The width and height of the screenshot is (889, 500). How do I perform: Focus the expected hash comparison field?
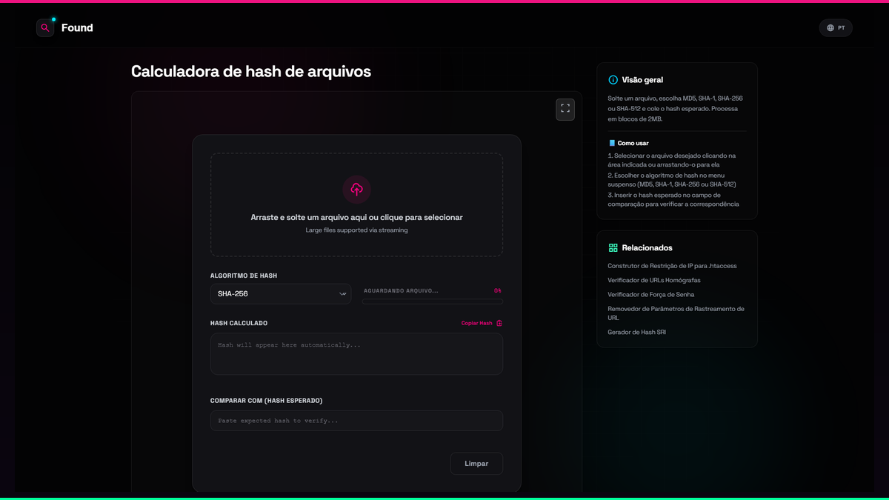[356, 421]
